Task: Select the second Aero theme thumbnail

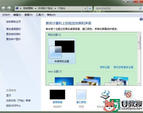Action: tap(89, 81)
